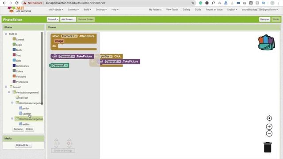Screen dimensions: 283x159
Task: Select the image parameter in AfterPicture block
Action: (x=59, y=41)
